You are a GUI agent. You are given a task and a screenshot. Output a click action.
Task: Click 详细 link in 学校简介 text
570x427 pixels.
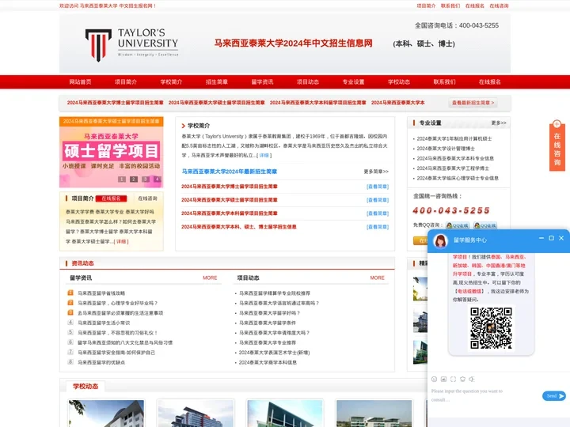264,156
